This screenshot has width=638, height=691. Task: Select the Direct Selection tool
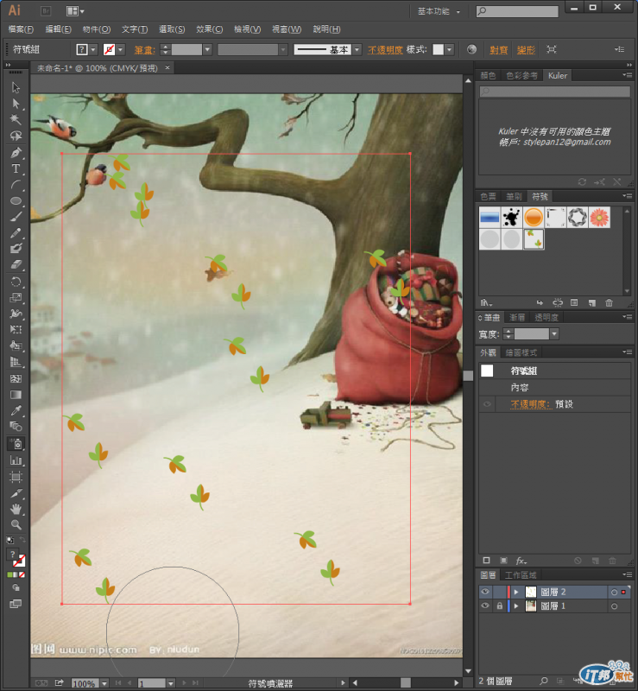[16, 104]
